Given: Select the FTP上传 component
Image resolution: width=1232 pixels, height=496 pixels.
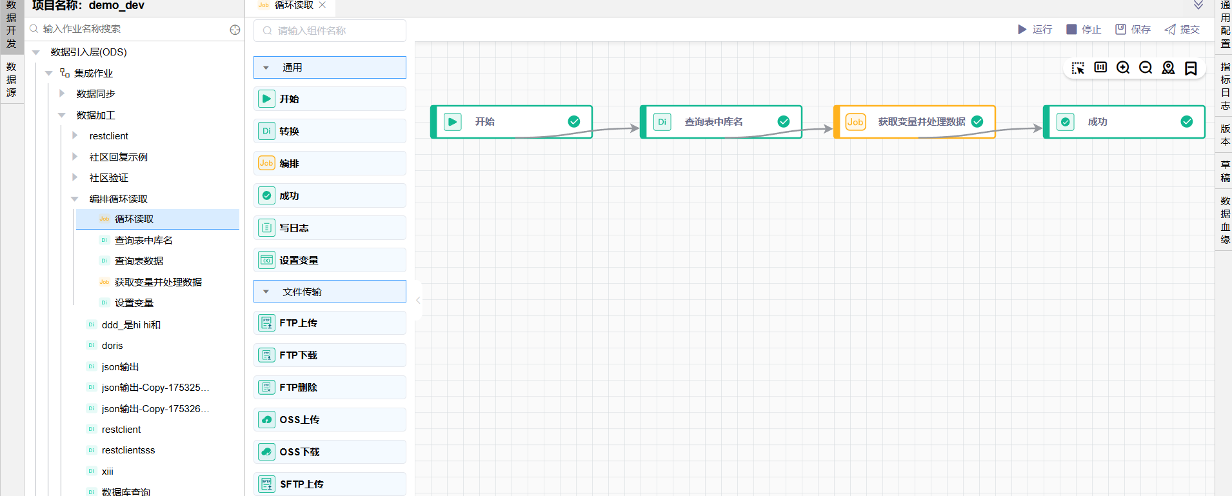Looking at the screenshot, I should point(330,323).
